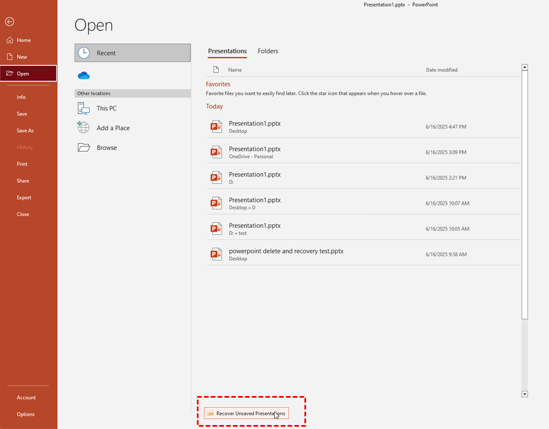Click the date 6/16/2025 10:05 AM
549x429 pixels.
point(447,229)
